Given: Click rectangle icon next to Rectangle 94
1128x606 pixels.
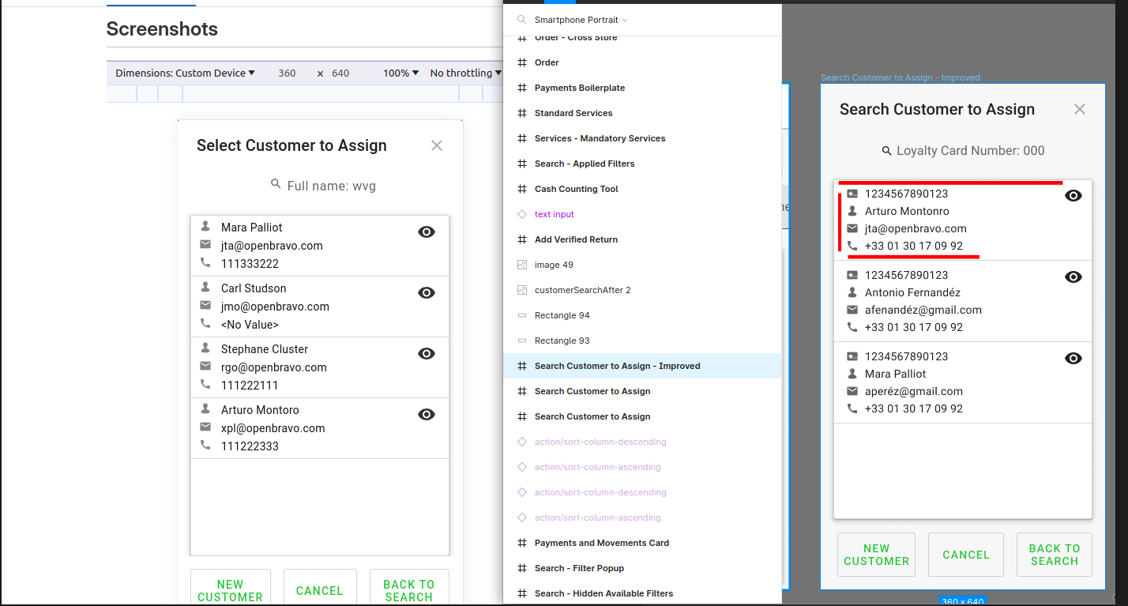Looking at the screenshot, I should click(521, 315).
